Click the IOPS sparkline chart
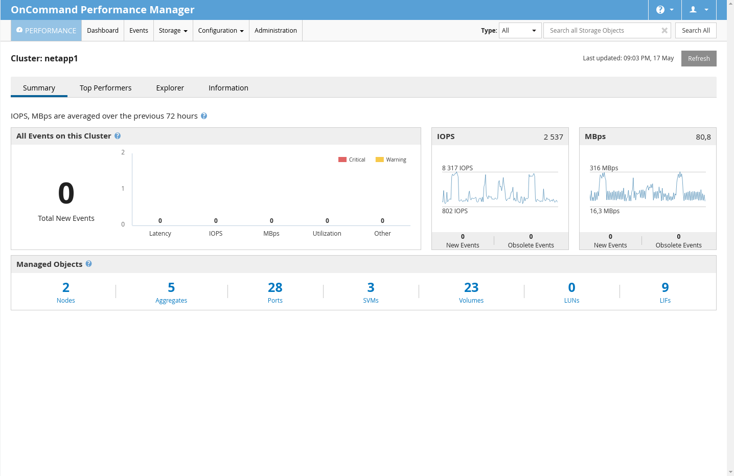734x476 pixels. pos(499,189)
